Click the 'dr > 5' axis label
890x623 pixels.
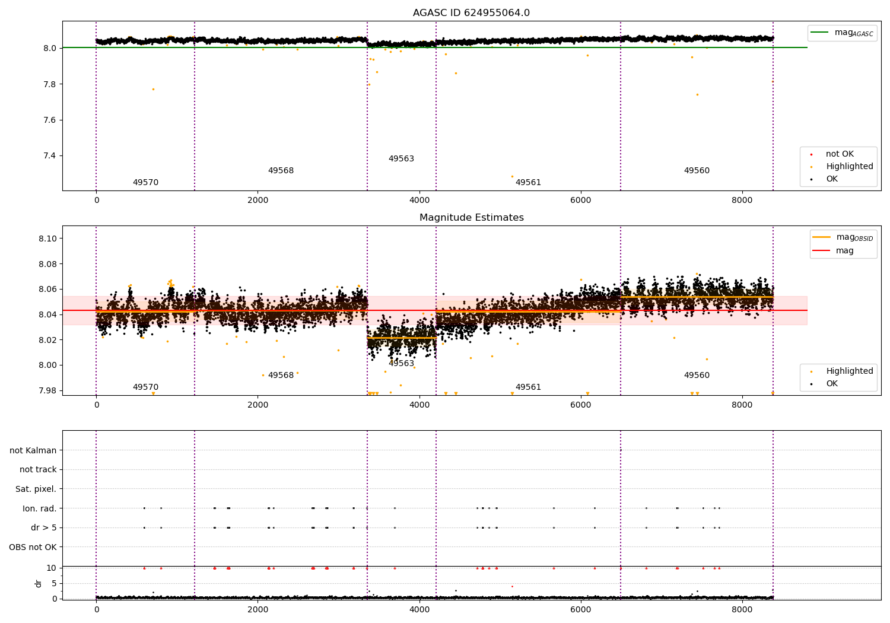44,527
